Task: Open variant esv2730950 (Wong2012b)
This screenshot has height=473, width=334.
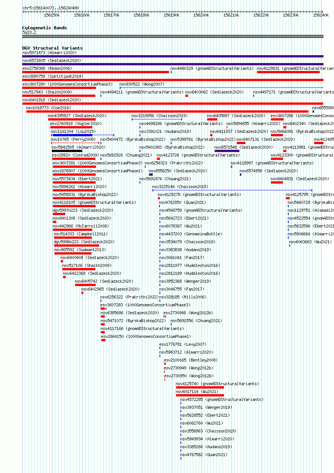Action: coord(188,376)
